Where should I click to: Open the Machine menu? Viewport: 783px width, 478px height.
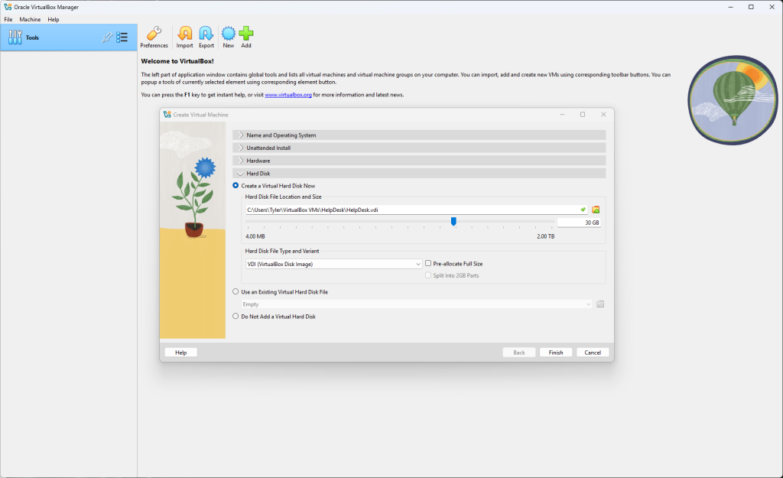point(30,19)
